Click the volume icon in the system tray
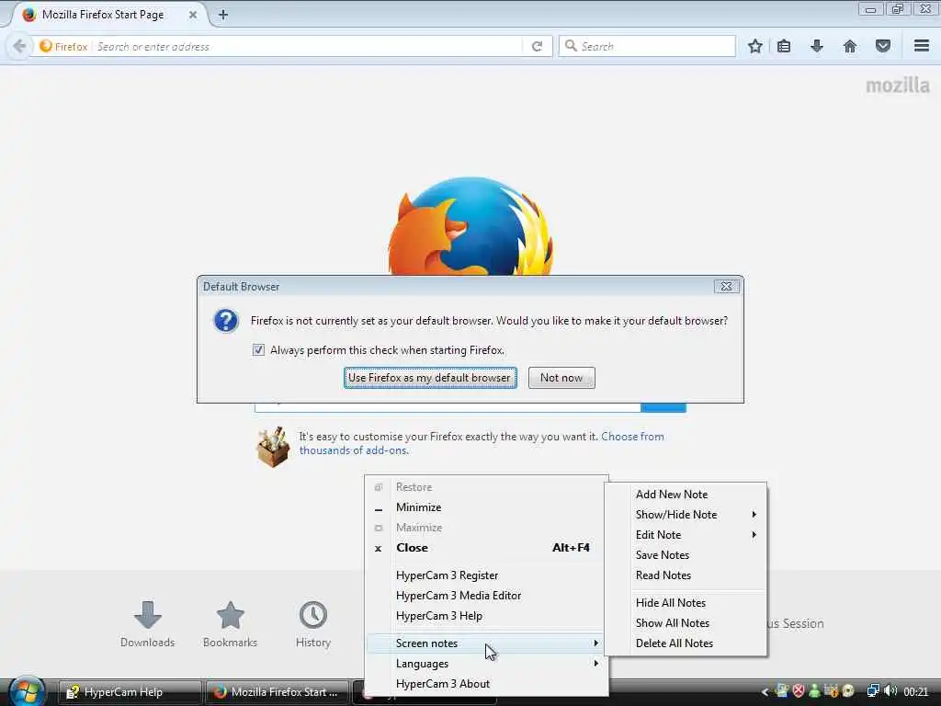The height and width of the screenshot is (706, 941). click(890, 691)
